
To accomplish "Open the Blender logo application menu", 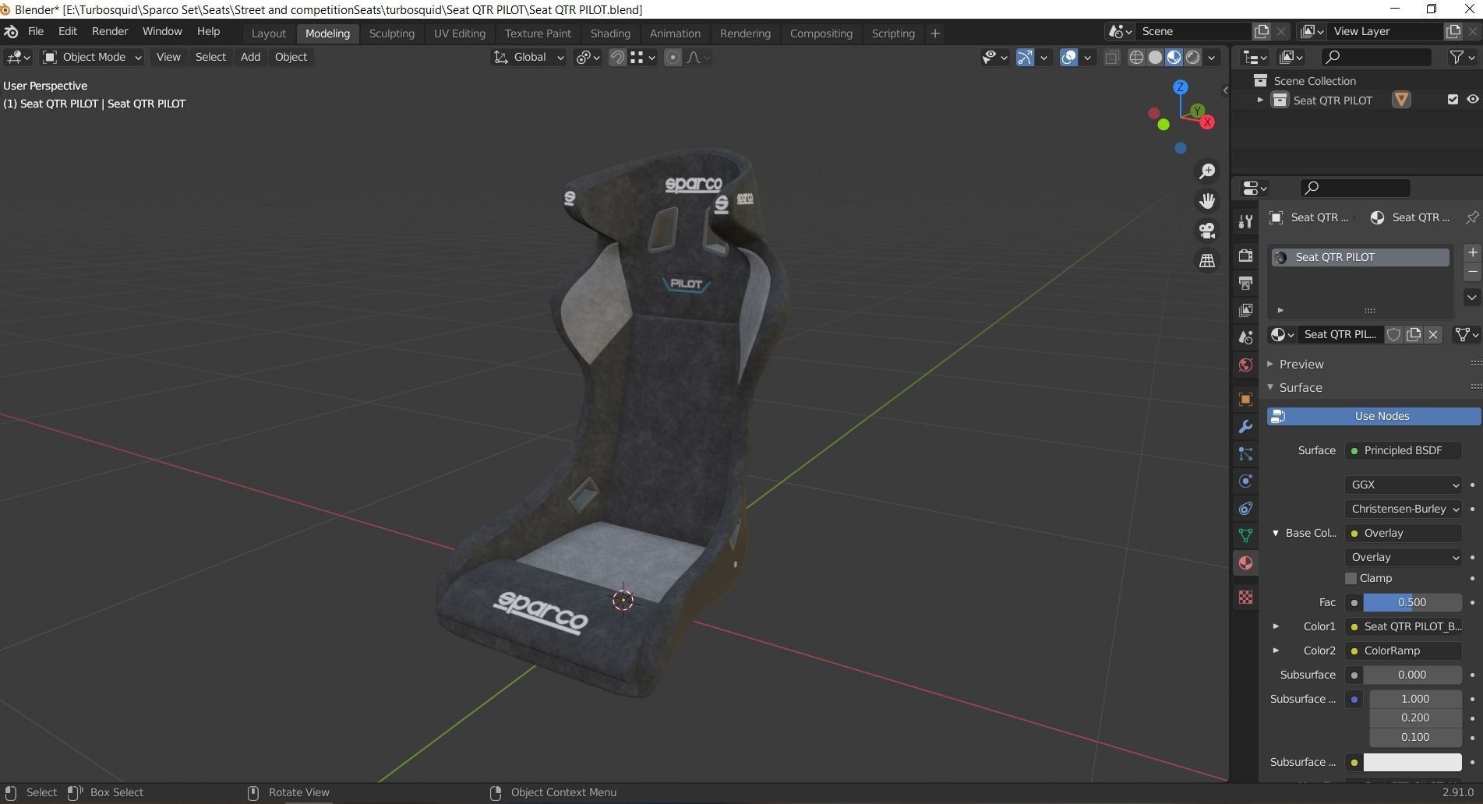I will [11, 32].
